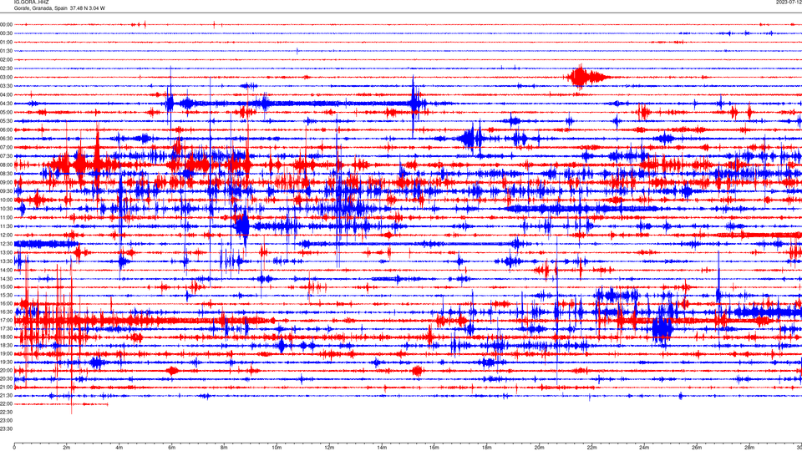Screen dimensions: 802x451
Task: Select the 05:00 row time label
Action: 6,112
